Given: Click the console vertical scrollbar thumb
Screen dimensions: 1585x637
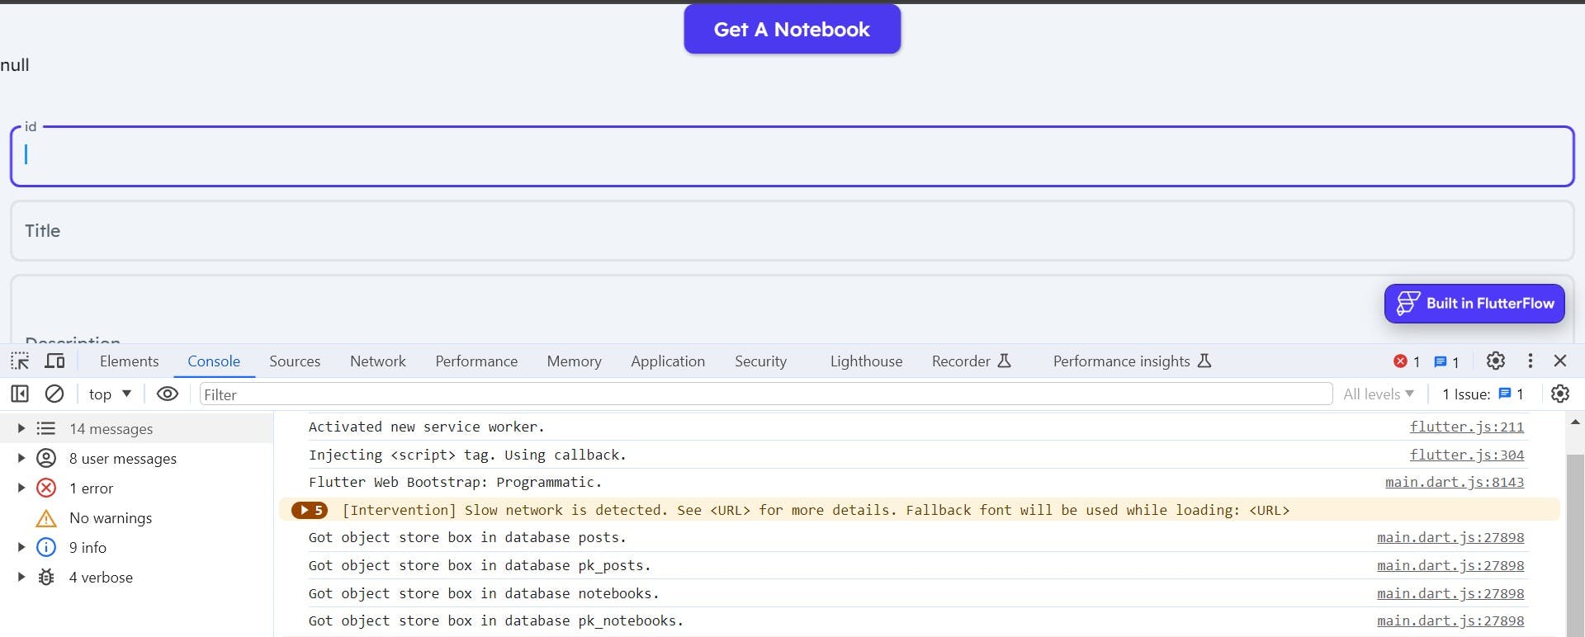Looking at the screenshot, I should pyautogui.click(x=1575, y=545).
